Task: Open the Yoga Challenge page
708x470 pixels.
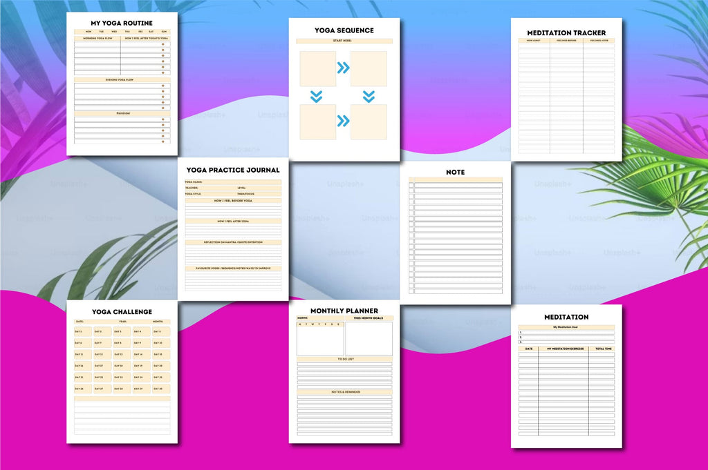Action: point(122,372)
